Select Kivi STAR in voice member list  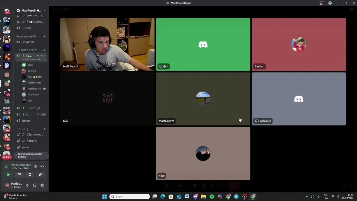34,77
